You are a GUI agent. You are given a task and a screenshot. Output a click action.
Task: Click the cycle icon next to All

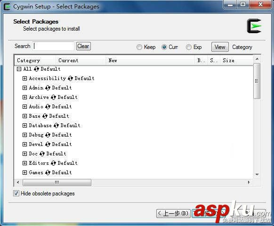click(36, 69)
